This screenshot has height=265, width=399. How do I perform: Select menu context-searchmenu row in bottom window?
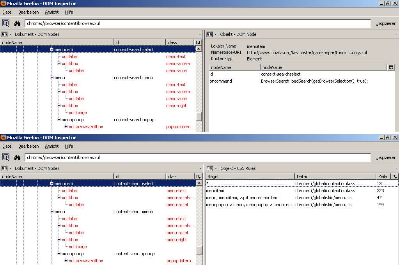point(98,212)
